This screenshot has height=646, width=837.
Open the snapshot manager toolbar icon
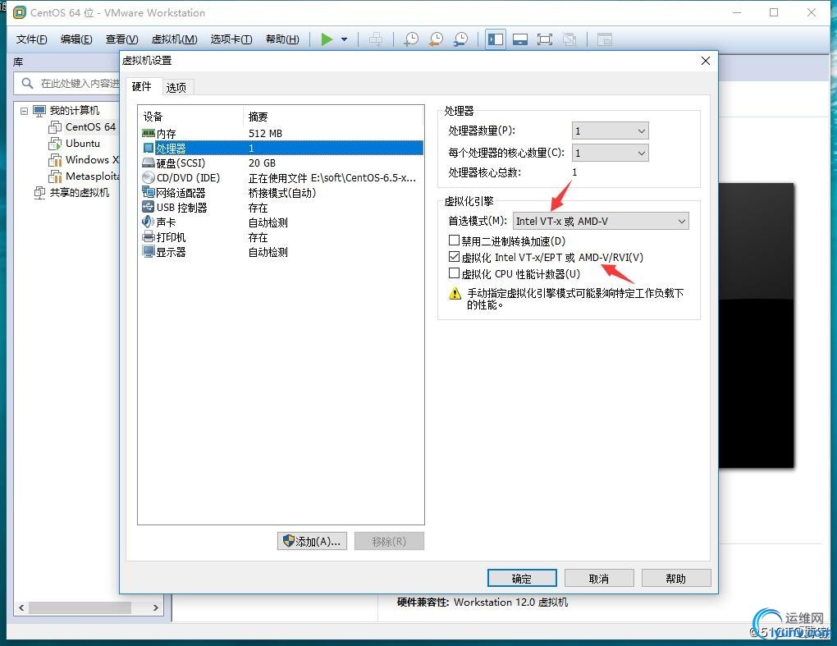(x=460, y=39)
